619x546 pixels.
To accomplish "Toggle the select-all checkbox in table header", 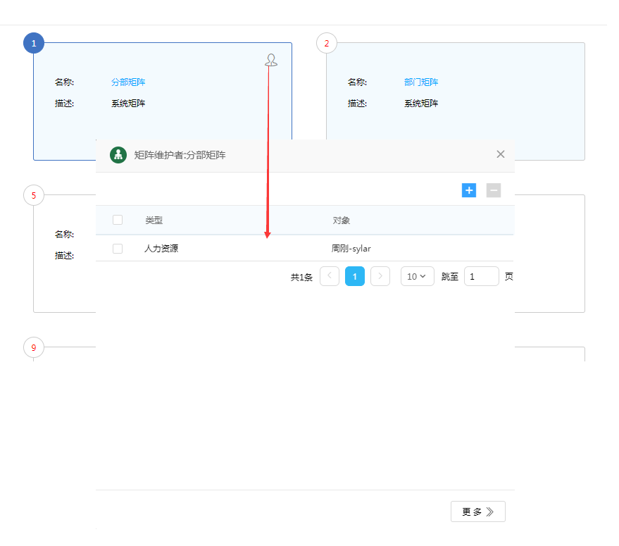I will pos(118,221).
